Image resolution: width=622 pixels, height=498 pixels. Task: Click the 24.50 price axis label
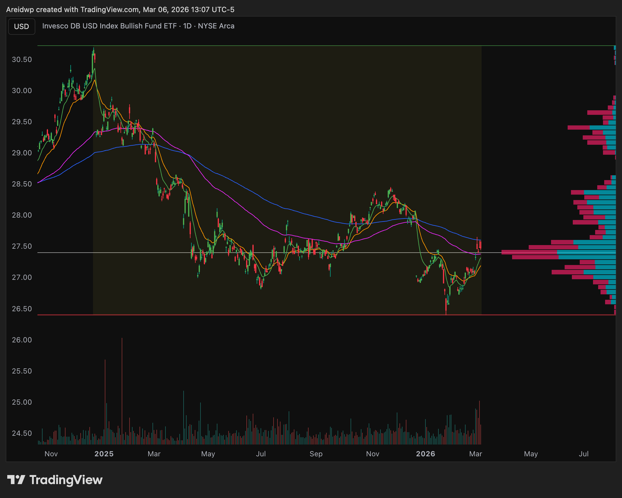22,433
